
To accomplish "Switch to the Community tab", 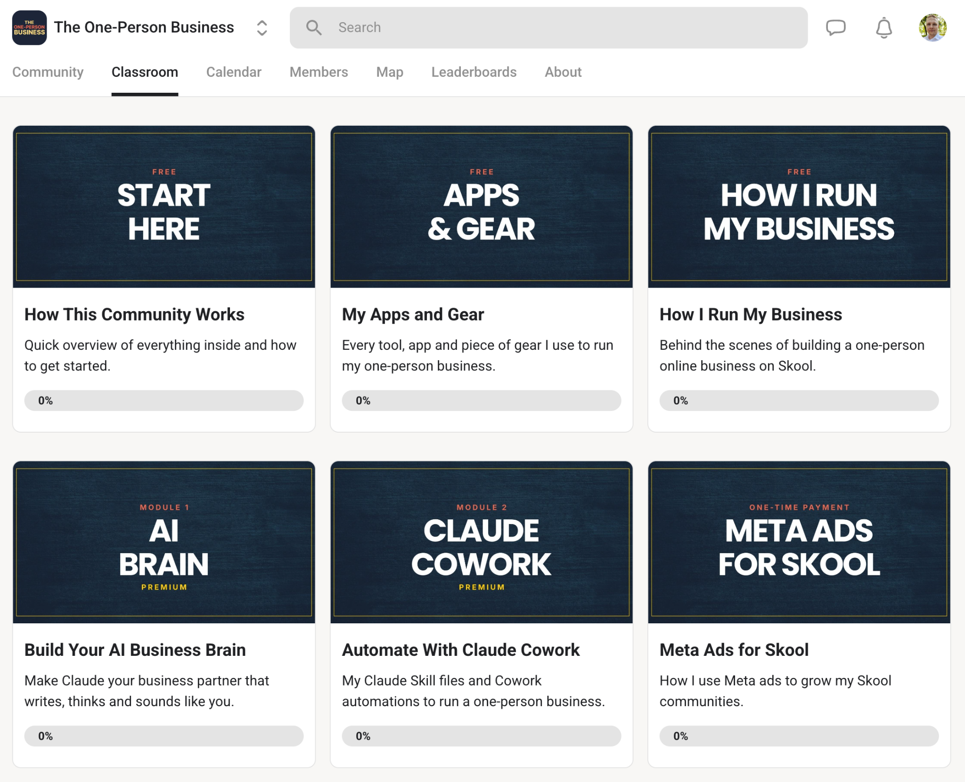I will click(x=48, y=72).
